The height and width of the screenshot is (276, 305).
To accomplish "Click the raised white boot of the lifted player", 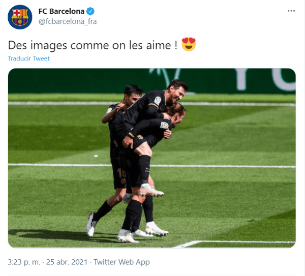I will point(151,191).
